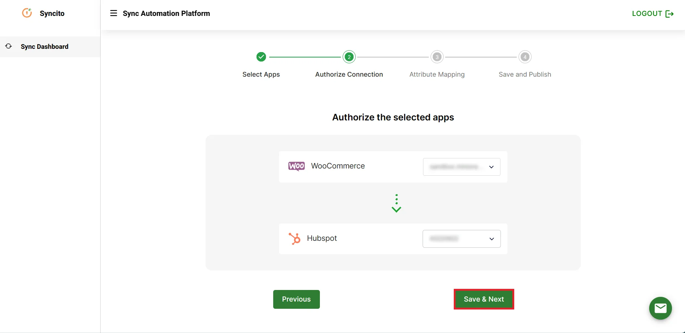Select the Hubspot sprocket logo icon
The image size is (685, 333).
click(x=294, y=238)
